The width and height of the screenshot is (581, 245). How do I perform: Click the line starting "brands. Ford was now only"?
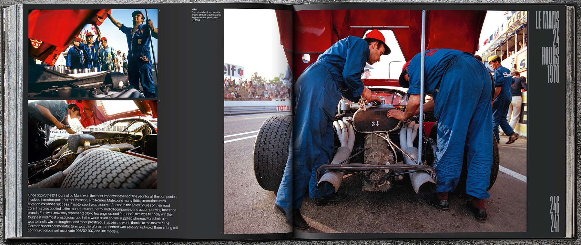pyautogui.click(x=100, y=214)
